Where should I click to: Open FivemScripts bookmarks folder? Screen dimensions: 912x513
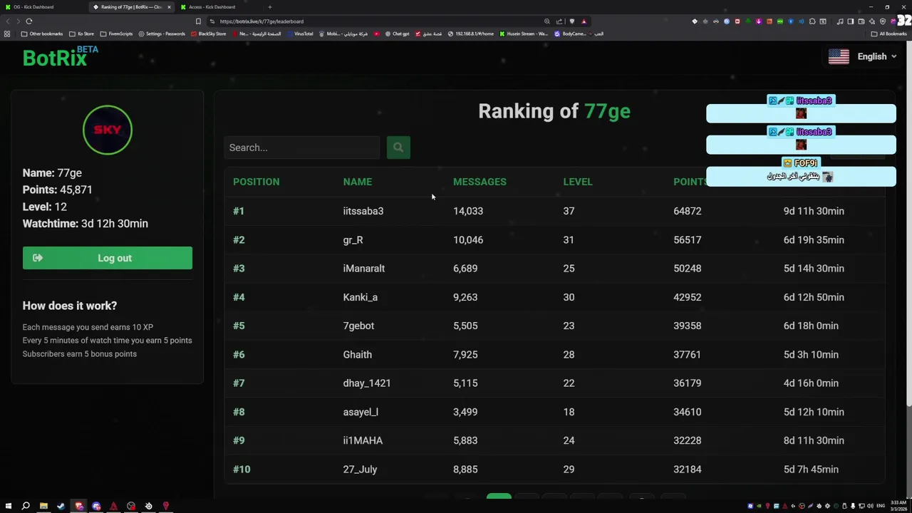point(116,33)
